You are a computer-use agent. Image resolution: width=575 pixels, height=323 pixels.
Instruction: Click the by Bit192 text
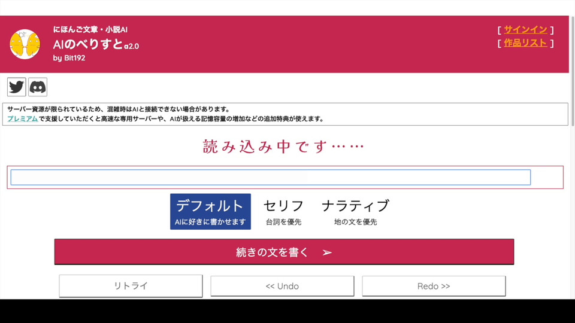tap(69, 58)
